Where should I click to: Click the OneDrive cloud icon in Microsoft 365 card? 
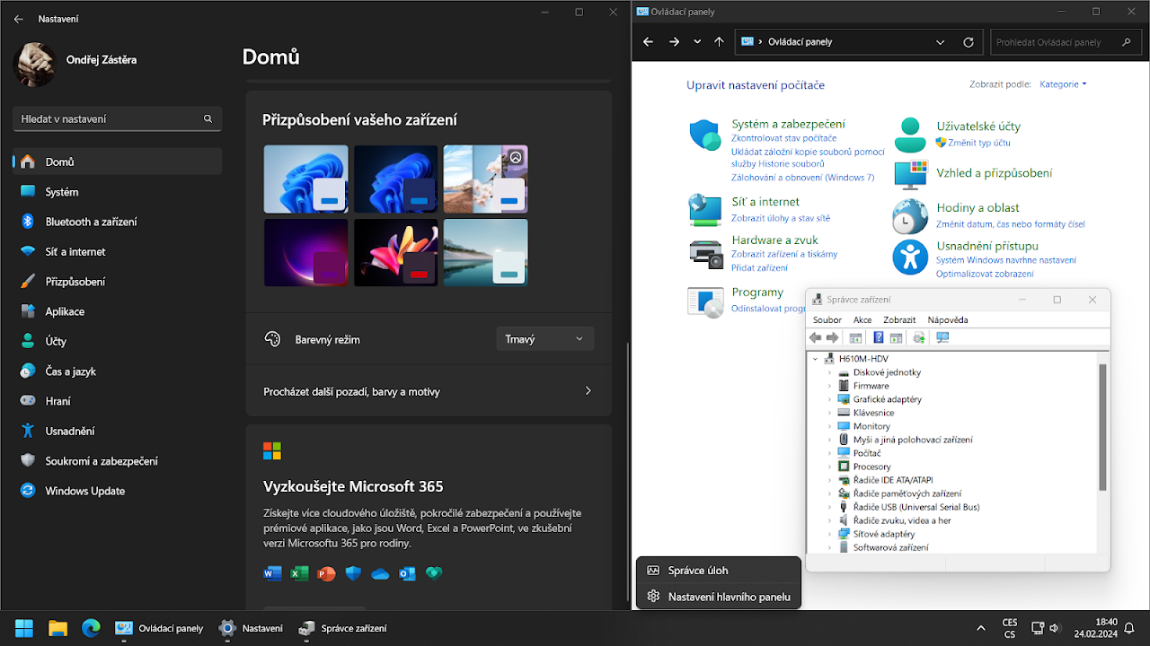(x=380, y=573)
